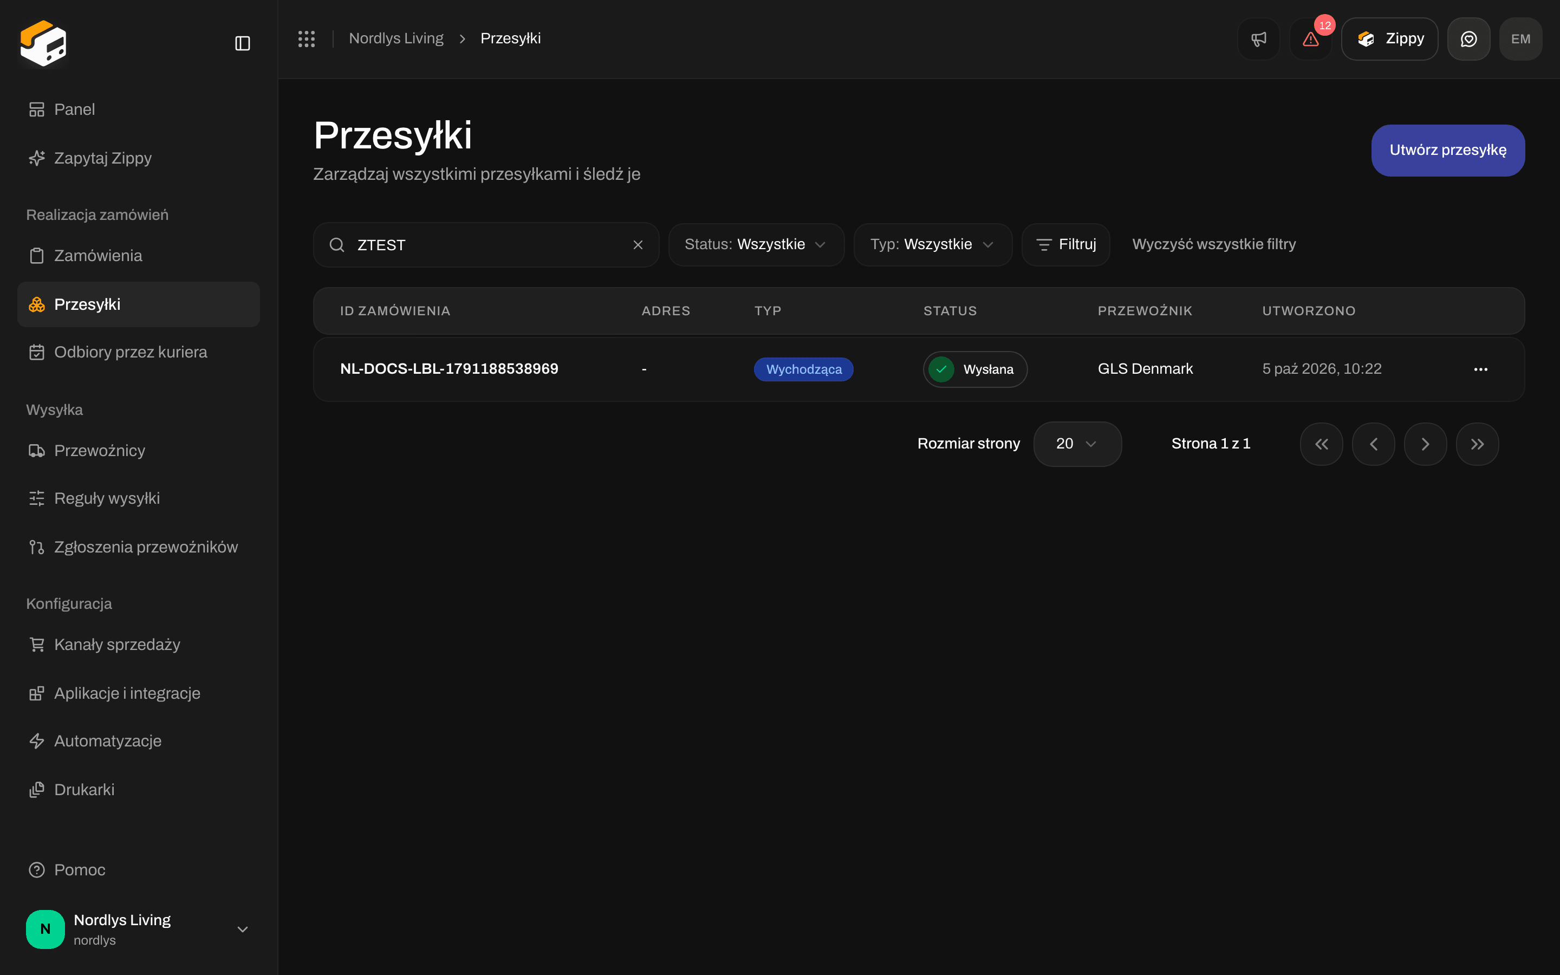The height and width of the screenshot is (975, 1560).
Task: Open Drukarki in the sidebar
Action: (139, 790)
